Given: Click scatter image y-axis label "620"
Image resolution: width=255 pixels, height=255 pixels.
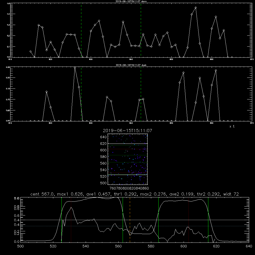Looking at the screenshot, I should (x=104, y=144).
